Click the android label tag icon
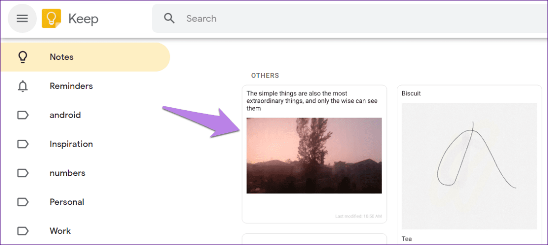Image resolution: width=548 pixels, height=245 pixels. pos(23,115)
